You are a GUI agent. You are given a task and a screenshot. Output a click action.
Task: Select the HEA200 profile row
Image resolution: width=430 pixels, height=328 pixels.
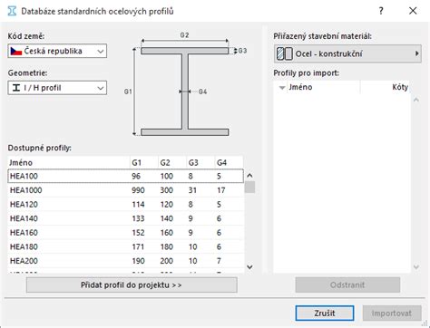tap(125, 261)
